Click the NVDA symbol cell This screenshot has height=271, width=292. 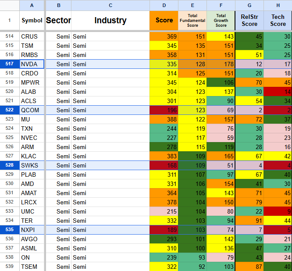pos(32,64)
